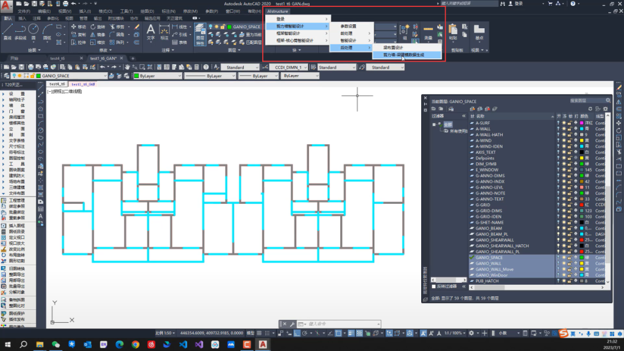Check the 反转过滤器 (invert filter) checkbox
Image resolution: width=624 pixels, height=351 pixels.
click(434, 286)
